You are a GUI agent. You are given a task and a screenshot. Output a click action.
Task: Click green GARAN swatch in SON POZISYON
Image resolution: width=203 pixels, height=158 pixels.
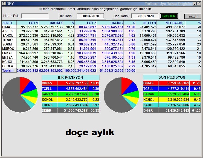click(151, 94)
